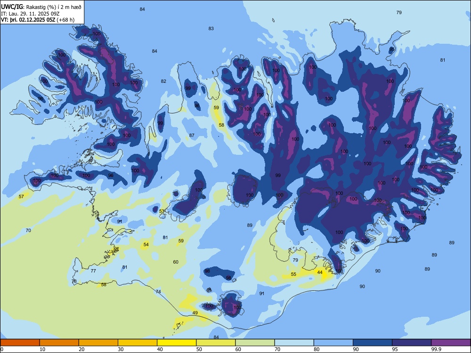Click the '74' humidity value on the map
This screenshot has width=471, height=353.
[158, 291]
